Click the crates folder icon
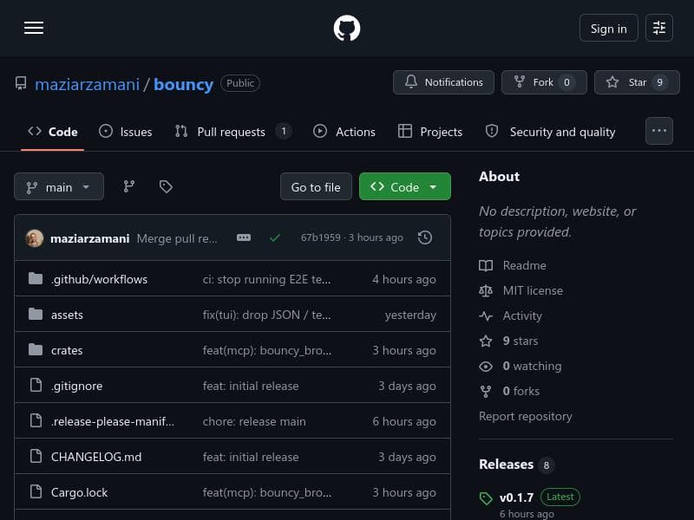The image size is (694, 520). pyautogui.click(x=36, y=349)
